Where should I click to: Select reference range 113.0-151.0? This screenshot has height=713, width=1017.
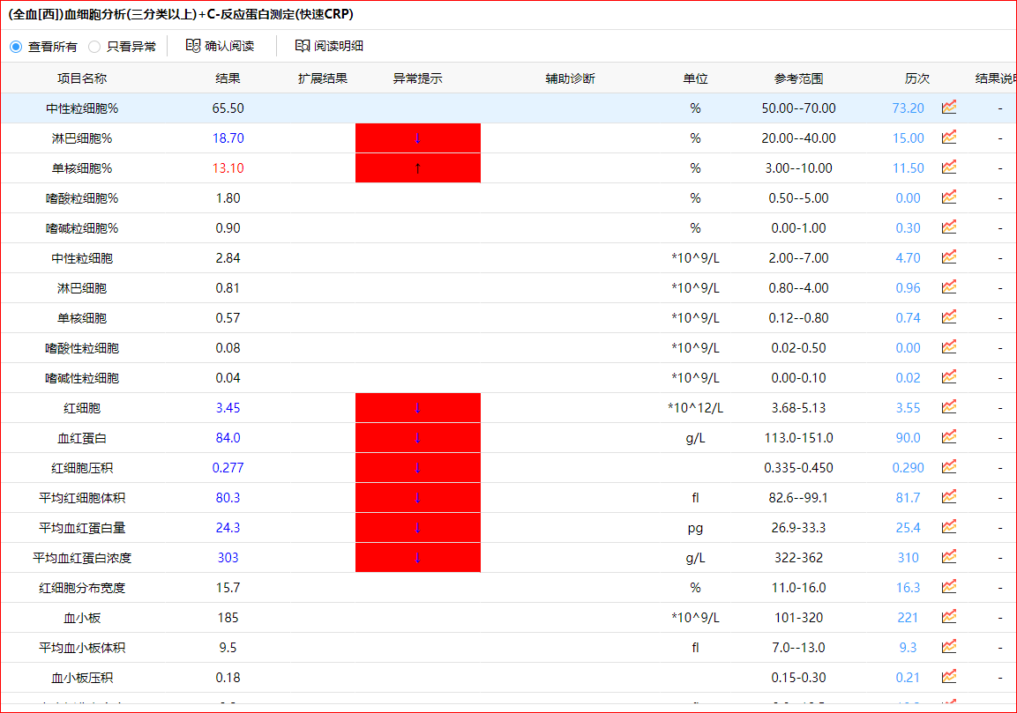click(x=798, y=437)
